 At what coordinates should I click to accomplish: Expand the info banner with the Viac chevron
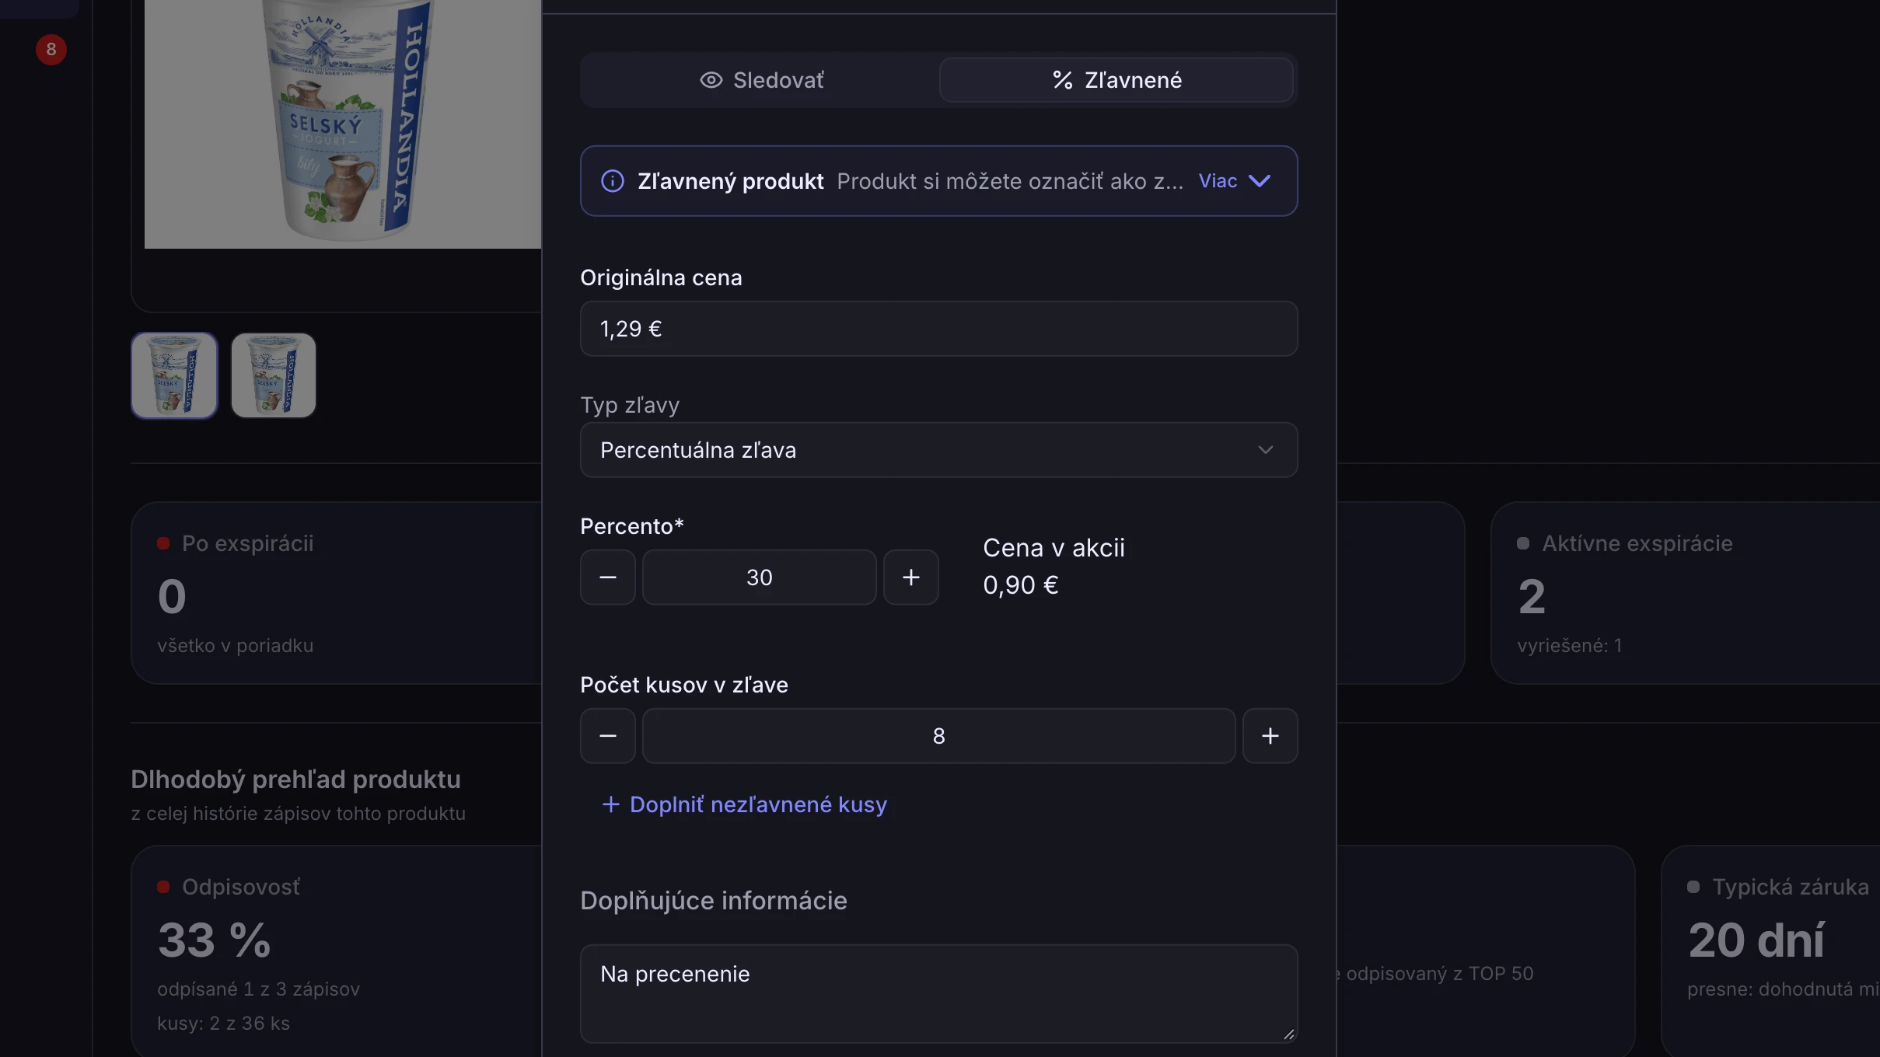coord(1260,181)
